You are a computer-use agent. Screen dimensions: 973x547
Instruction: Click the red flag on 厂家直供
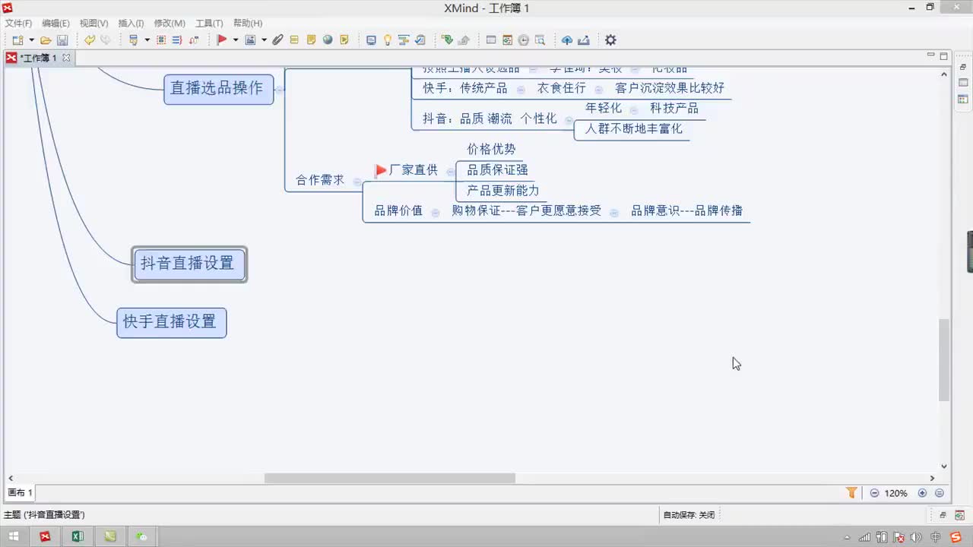click(381, 170)
